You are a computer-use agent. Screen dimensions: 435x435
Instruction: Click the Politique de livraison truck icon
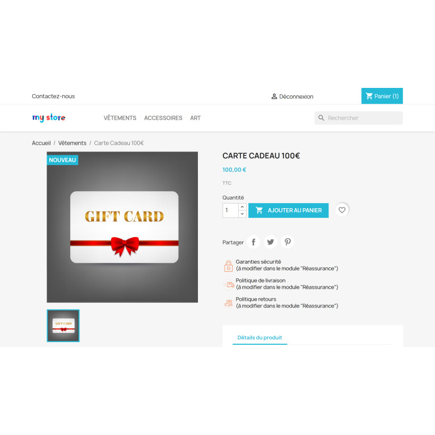point(229,284)
